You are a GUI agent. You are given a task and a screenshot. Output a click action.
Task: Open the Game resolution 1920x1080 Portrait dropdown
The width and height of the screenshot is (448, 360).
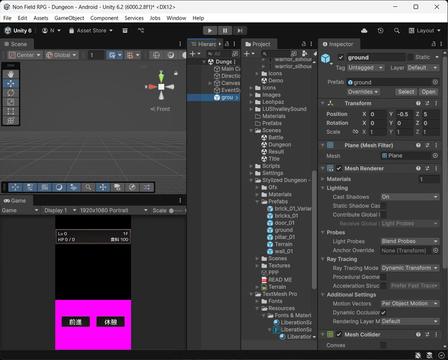pos(114,210)
